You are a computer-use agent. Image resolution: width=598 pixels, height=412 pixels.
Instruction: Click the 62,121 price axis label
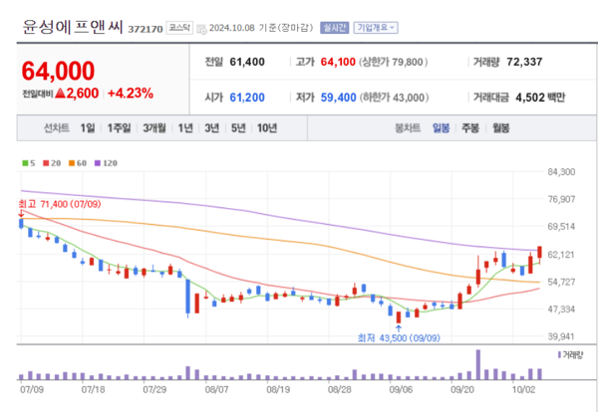pos(562,254)
